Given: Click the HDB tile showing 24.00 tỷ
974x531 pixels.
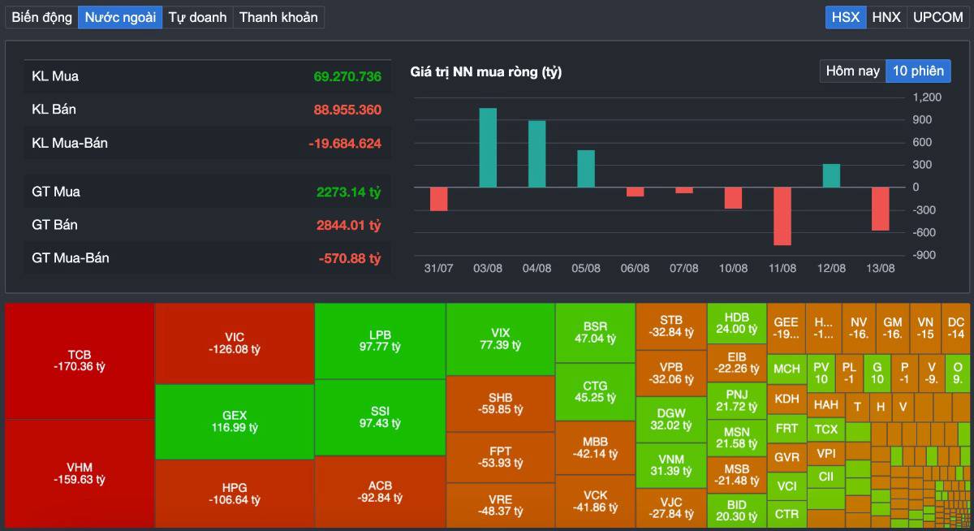Looking at the screenshot, I should coord(737,323).
